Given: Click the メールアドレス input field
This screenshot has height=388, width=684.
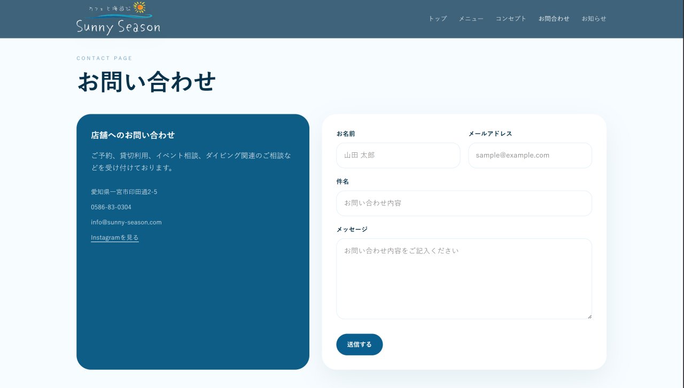Looking at the screenshot, I should point(530,156).
